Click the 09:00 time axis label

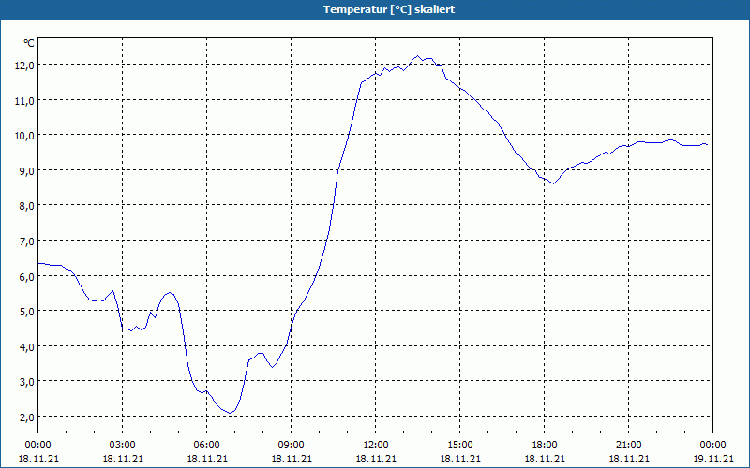(292, 446)
